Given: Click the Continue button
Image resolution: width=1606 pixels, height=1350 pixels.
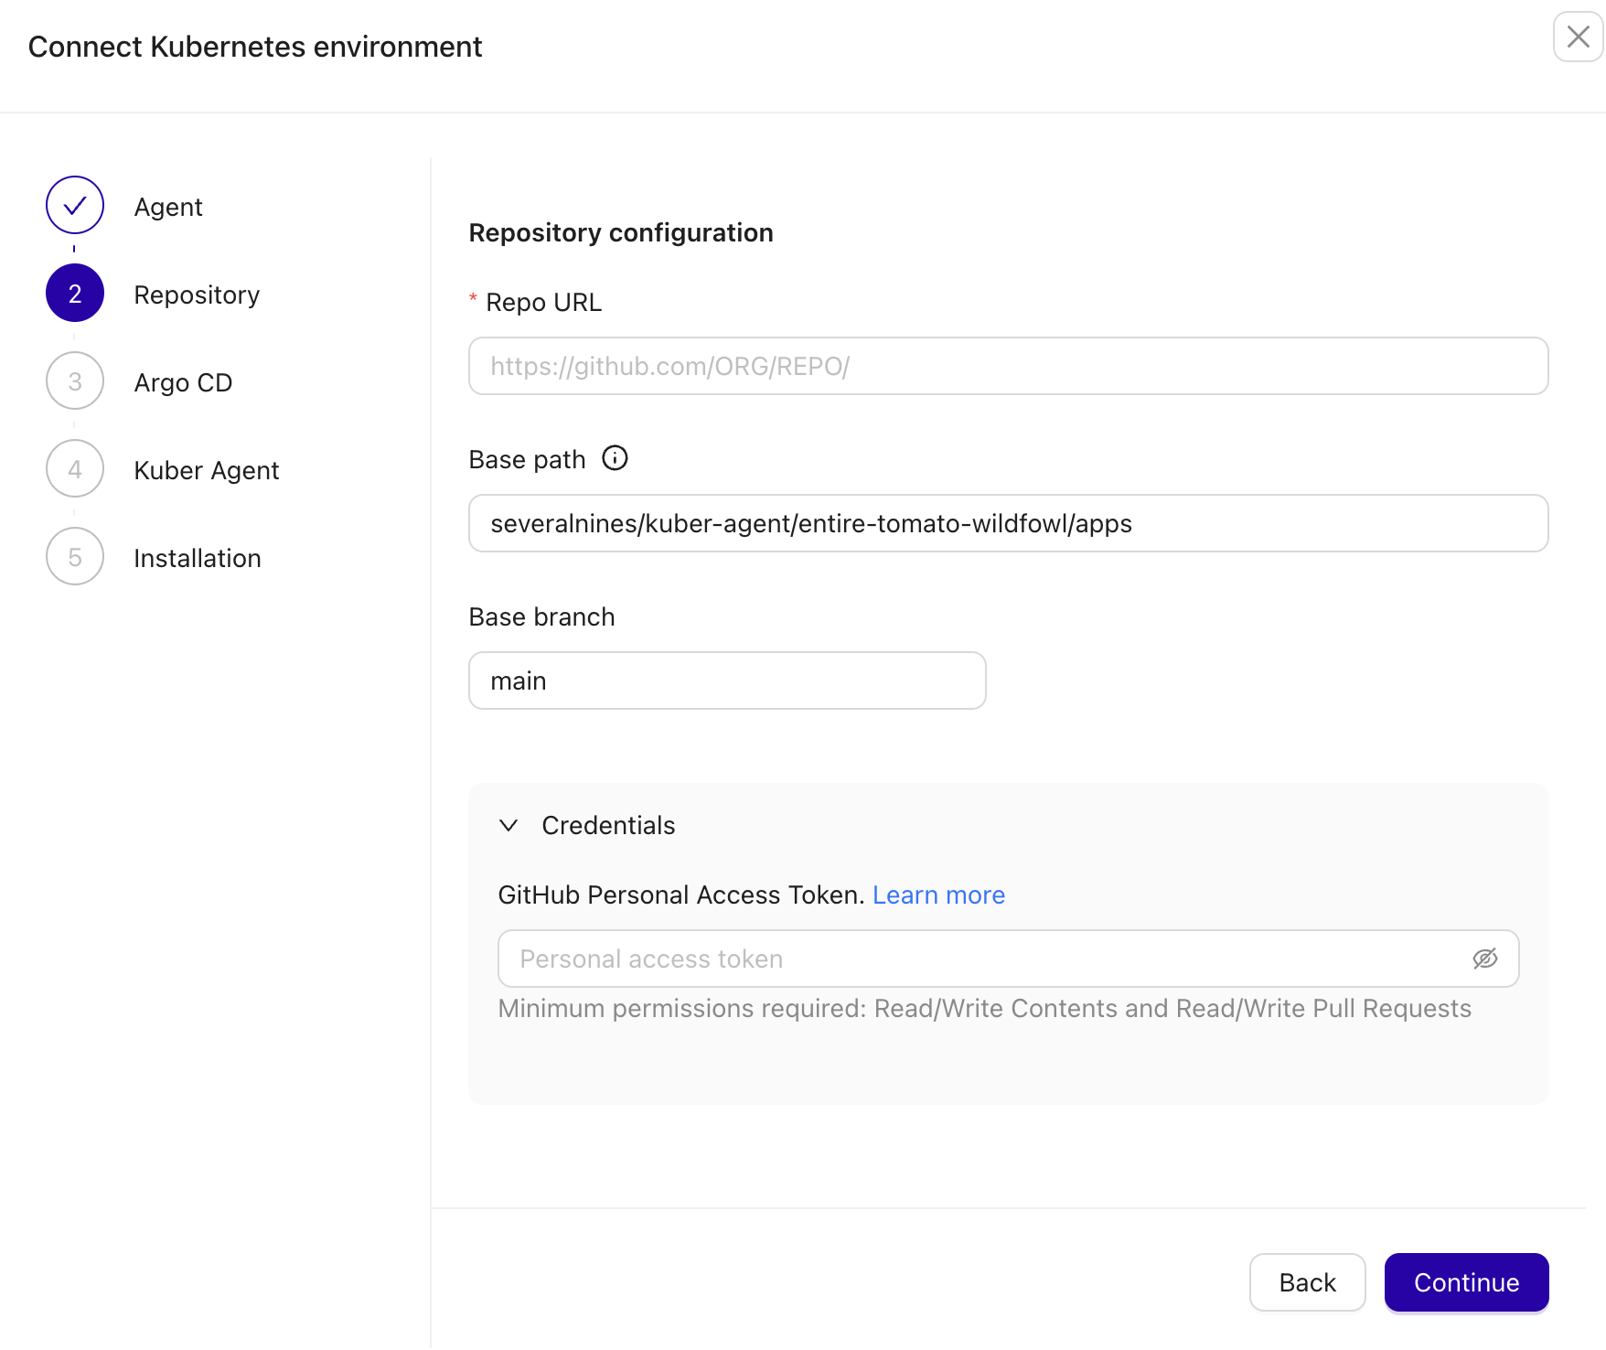Looking at the screenshot, I should coord(1466,1282).
